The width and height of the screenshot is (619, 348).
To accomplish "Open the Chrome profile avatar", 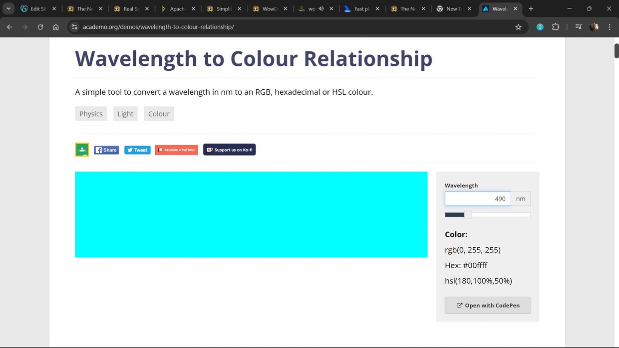I will (594, 27).
